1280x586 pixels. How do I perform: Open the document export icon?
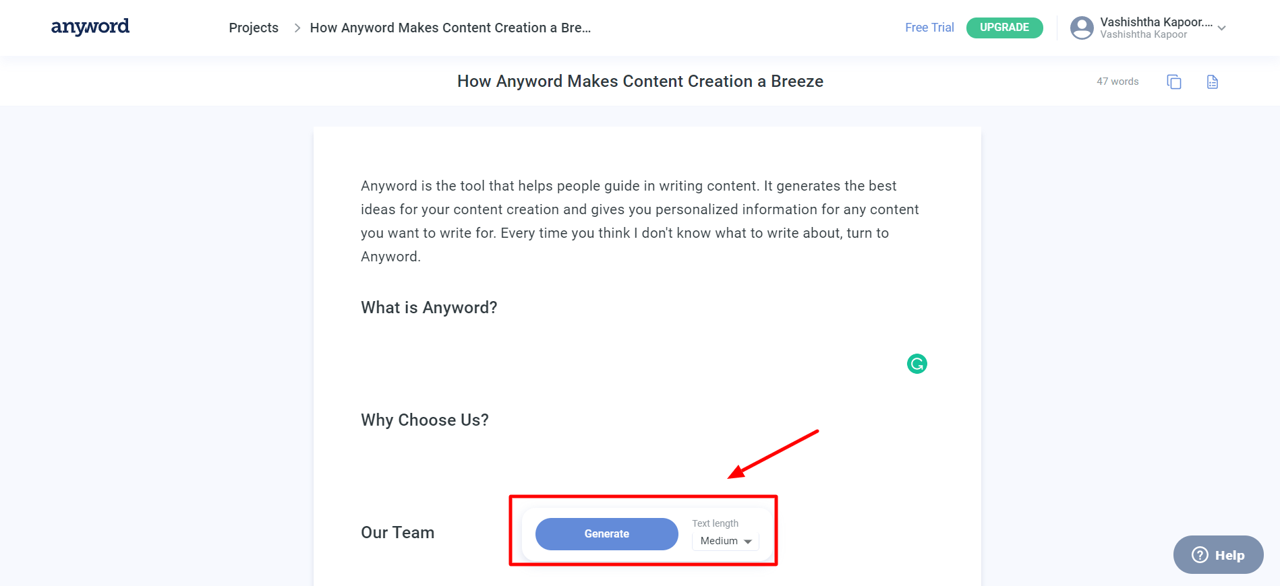click(1213, 82)
